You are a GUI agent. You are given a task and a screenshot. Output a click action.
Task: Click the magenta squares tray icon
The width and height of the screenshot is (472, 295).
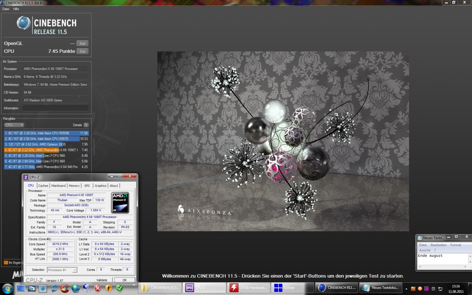click(427, 289)
